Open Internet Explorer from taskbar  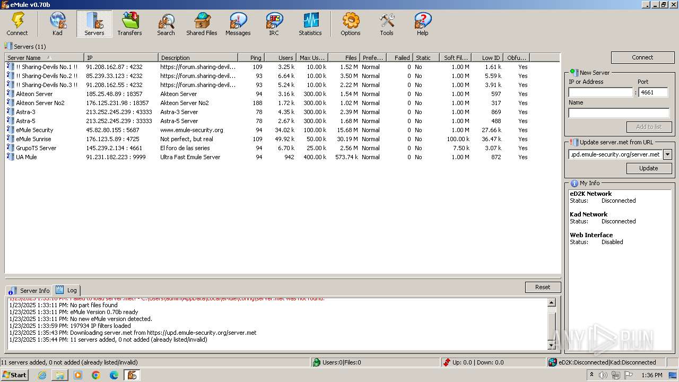pyautogui.click(x=42, y=375)
